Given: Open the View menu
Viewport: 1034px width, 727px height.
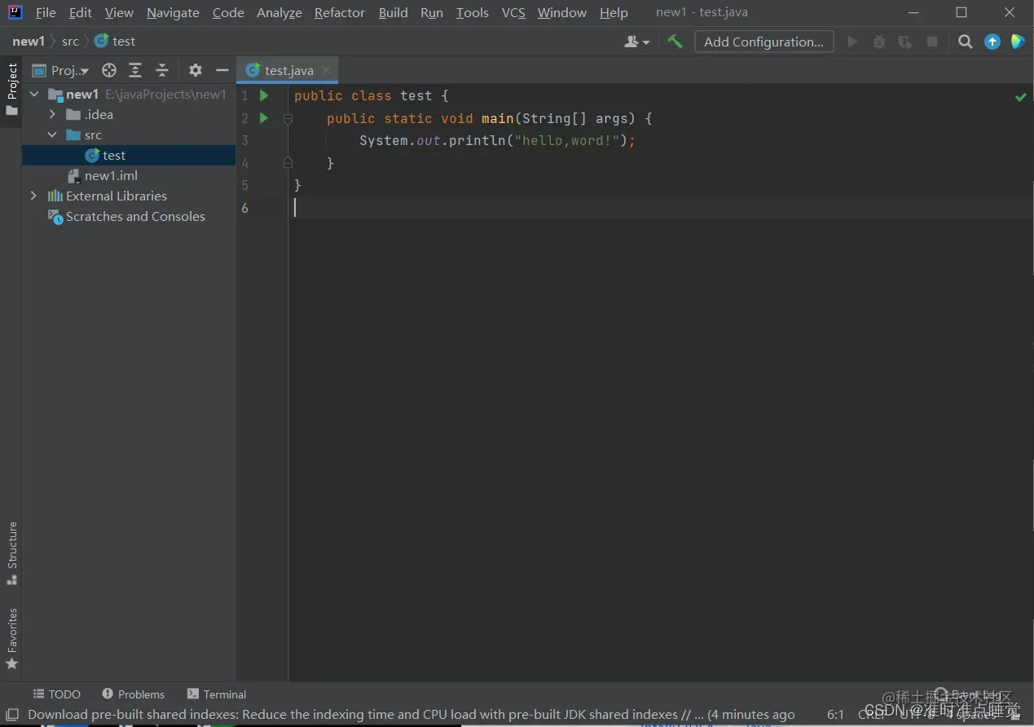Looking at the screenshot, I should [119, 13].
